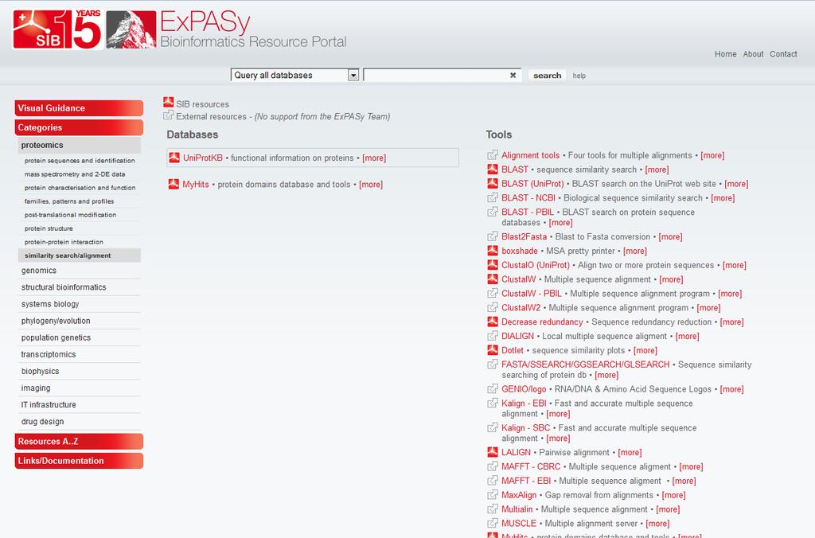
Task: Open the Visual Guidance section
Action: click(79, 108)
